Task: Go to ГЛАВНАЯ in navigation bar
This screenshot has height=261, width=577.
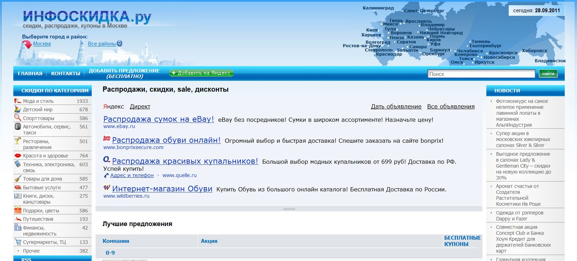Action: coord(30,73)
